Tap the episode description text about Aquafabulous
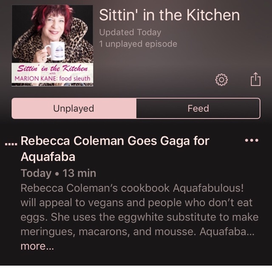This screenshot has width=272, height=272. click(140, 210)
